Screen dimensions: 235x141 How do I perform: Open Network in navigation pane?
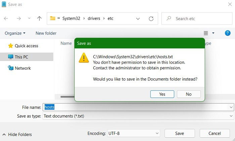click(x=22, y=68)
